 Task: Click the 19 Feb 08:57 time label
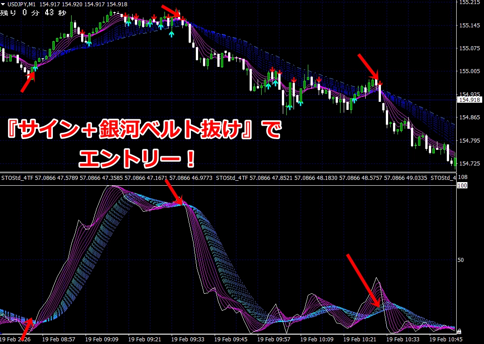coord(59,340)
